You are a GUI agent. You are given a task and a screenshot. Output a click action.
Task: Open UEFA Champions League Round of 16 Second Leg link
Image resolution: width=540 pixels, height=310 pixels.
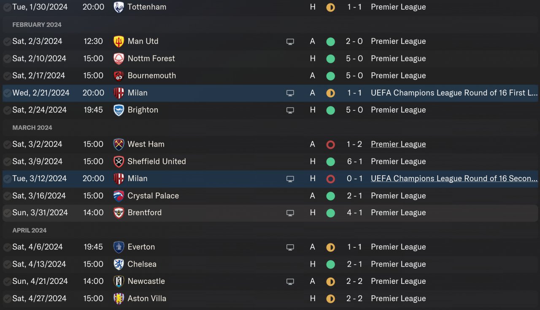(x=454, y=179)
